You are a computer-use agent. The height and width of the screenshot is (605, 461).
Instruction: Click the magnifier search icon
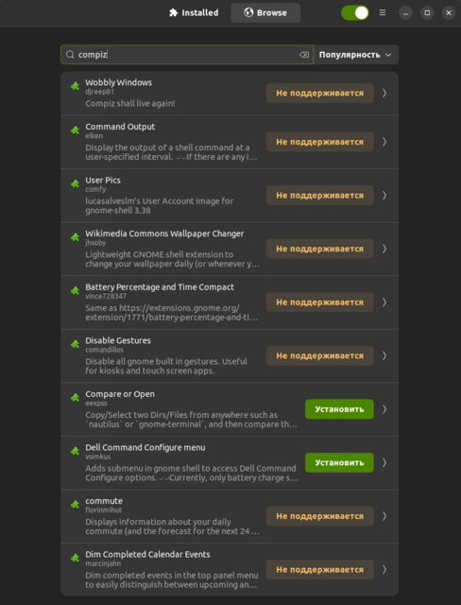pos(70,55)
